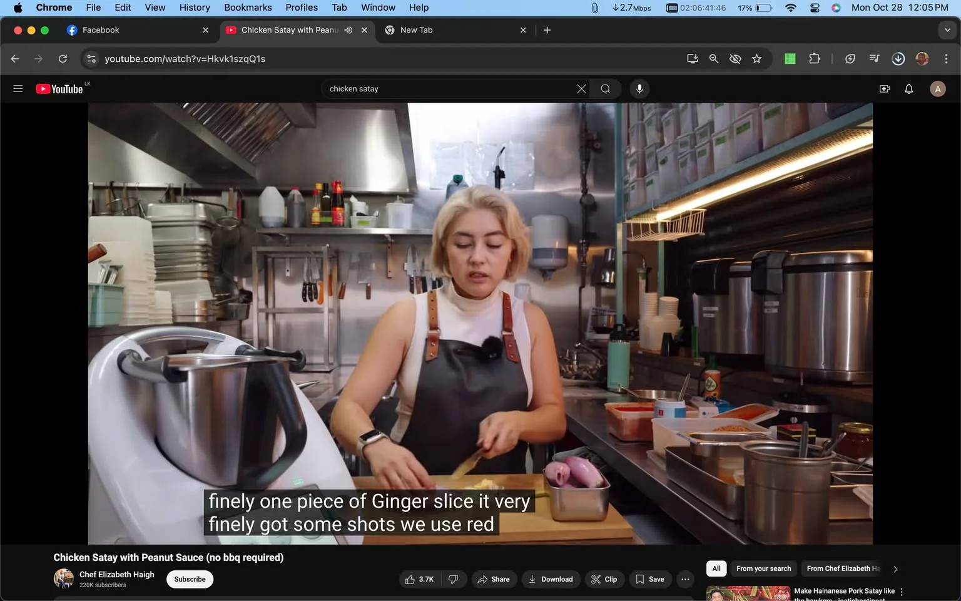The image size is (961, 601).
Task: Bookmark this page with the star
Action: [x=756, y=58]
